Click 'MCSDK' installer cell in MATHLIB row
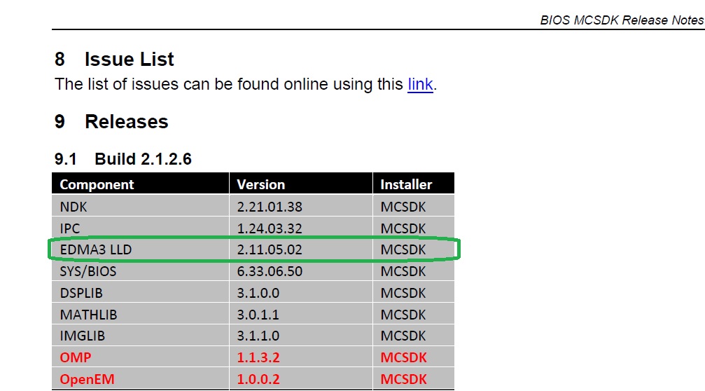This screenshot has width=705, height=391. tap(413, 314)
